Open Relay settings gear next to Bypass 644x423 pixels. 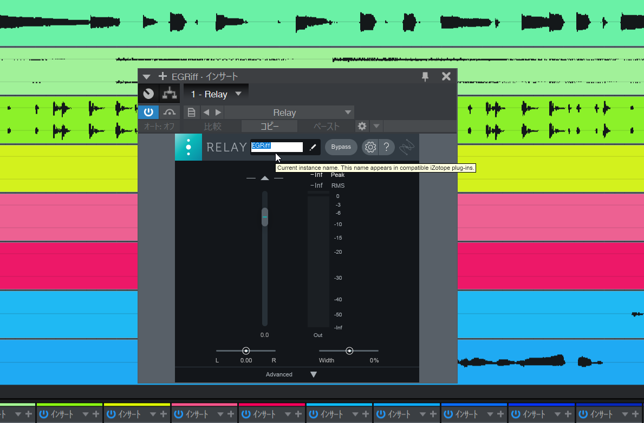pyautogui.click(x=370, y=147)
